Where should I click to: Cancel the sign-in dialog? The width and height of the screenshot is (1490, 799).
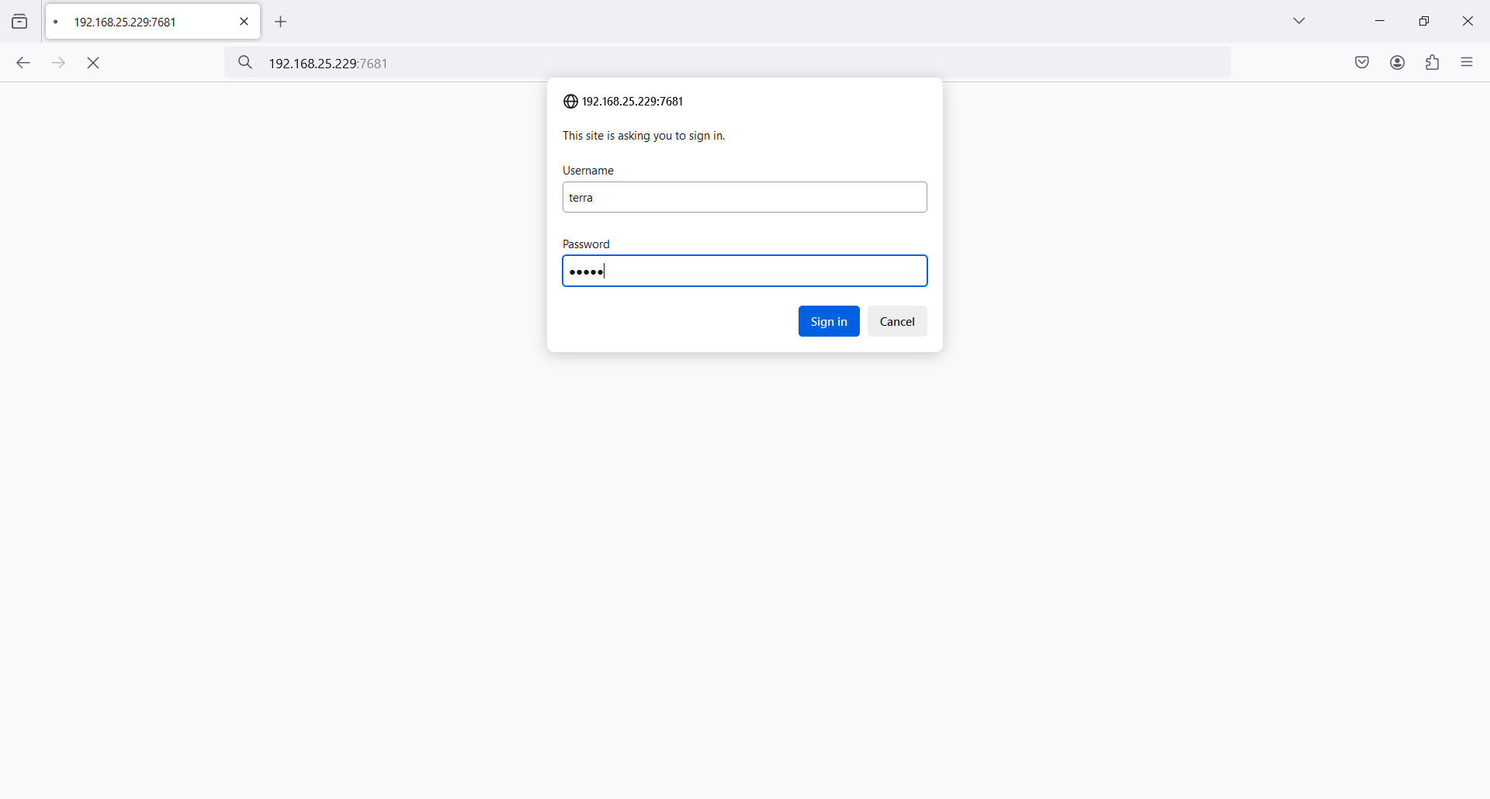click(897, 321)
